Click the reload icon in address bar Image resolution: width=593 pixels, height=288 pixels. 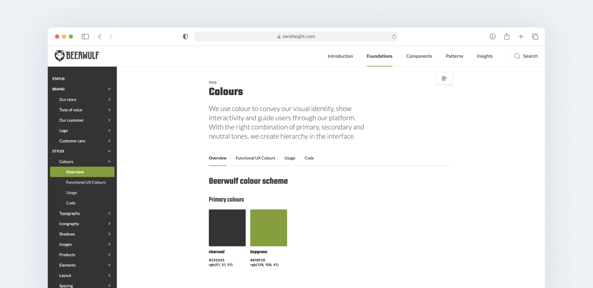coord(393,36)
